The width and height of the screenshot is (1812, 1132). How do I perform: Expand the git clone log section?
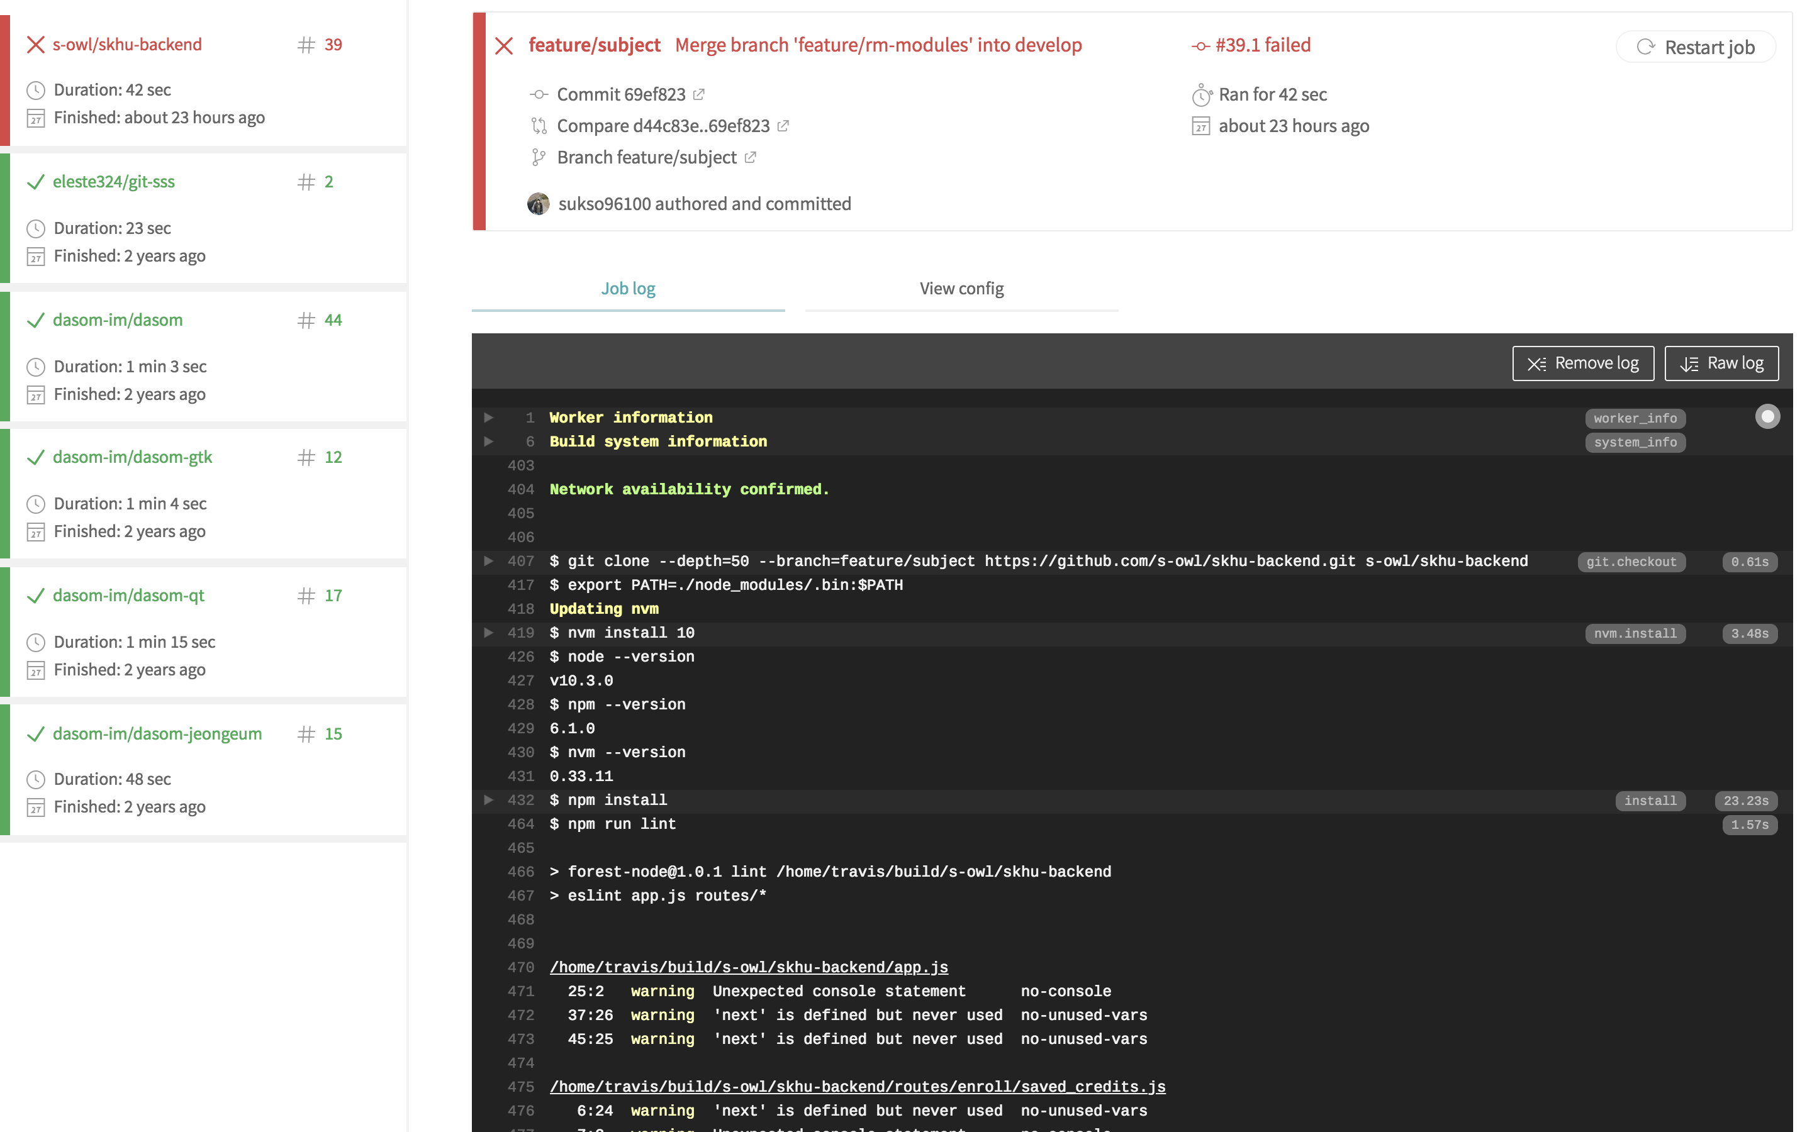(488, 561)
